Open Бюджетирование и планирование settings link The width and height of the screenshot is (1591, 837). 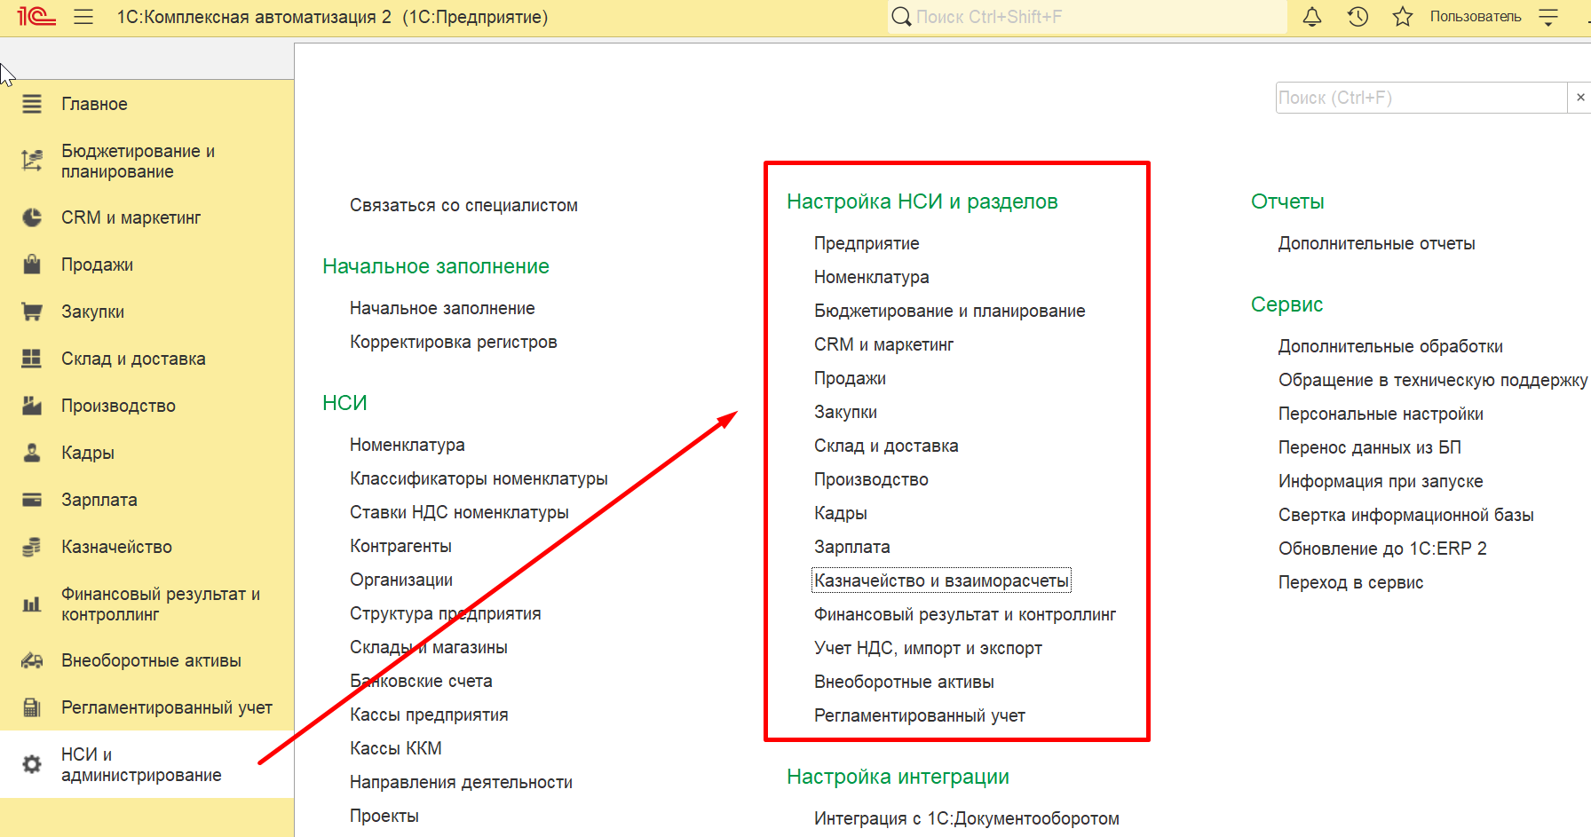point(949,311)
